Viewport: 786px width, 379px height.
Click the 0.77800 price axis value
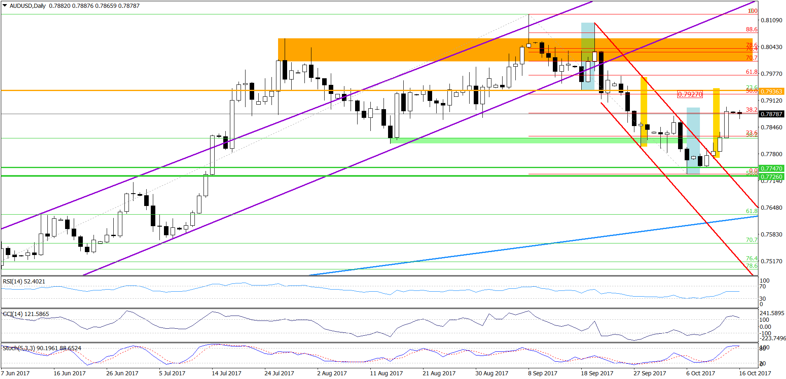coord(771,154)
